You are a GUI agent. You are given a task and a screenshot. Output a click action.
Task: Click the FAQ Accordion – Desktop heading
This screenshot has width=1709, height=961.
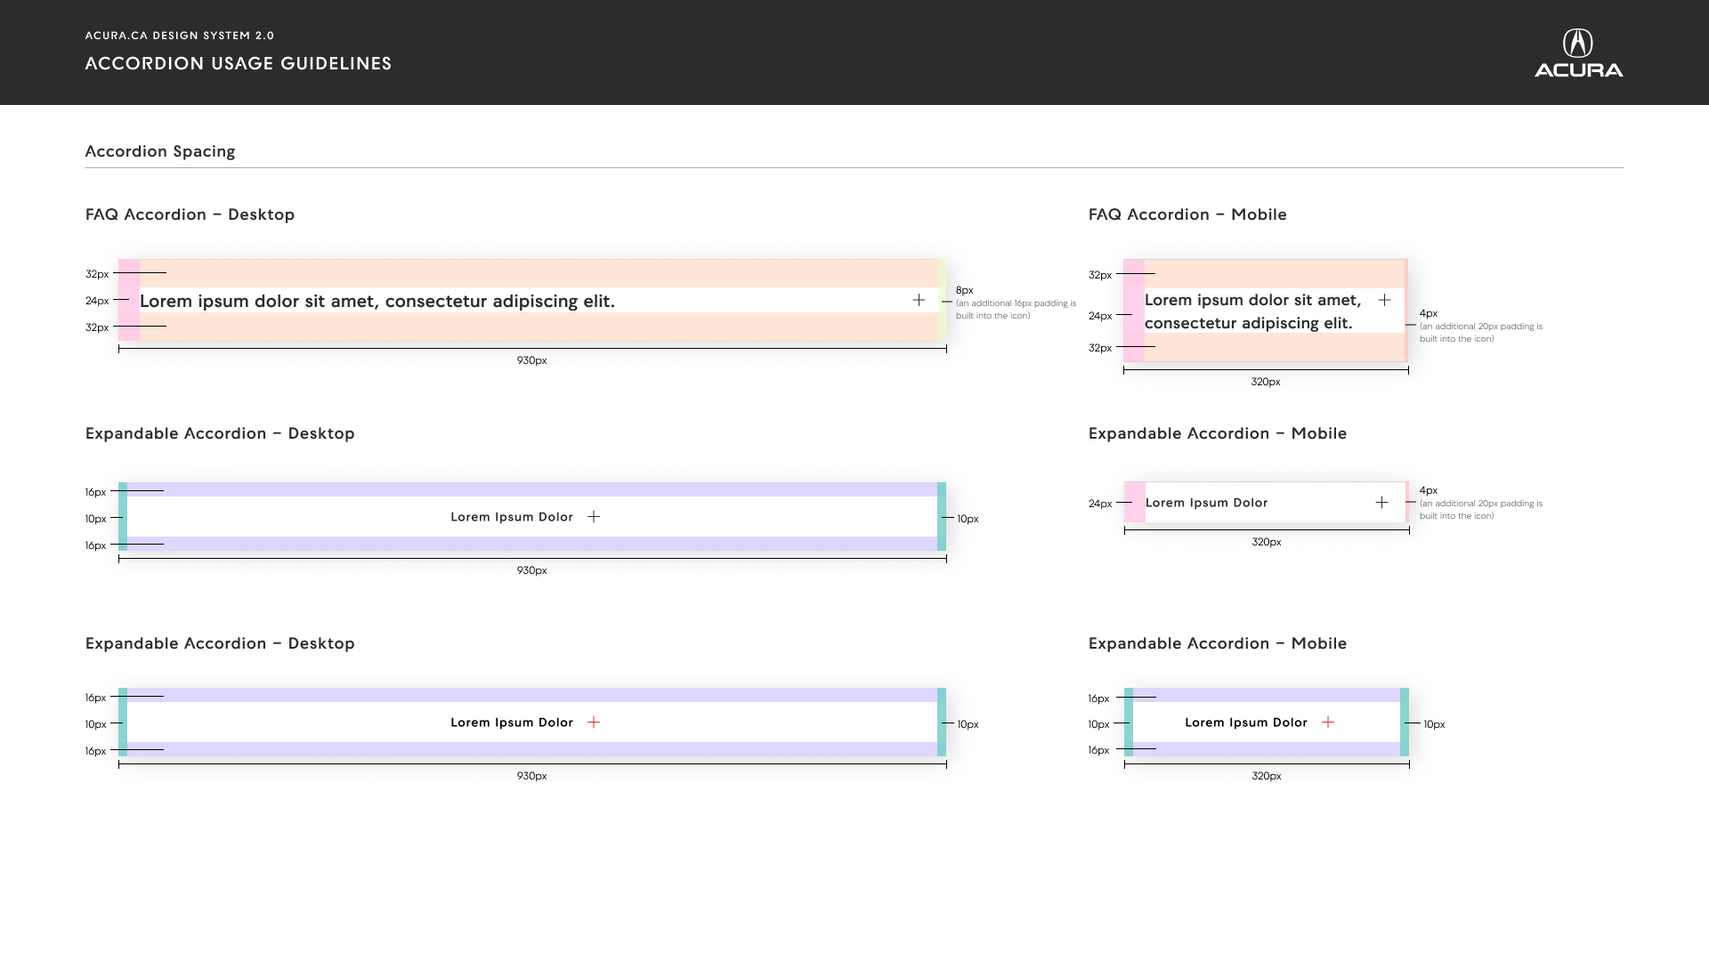click(x=190, y=214)
